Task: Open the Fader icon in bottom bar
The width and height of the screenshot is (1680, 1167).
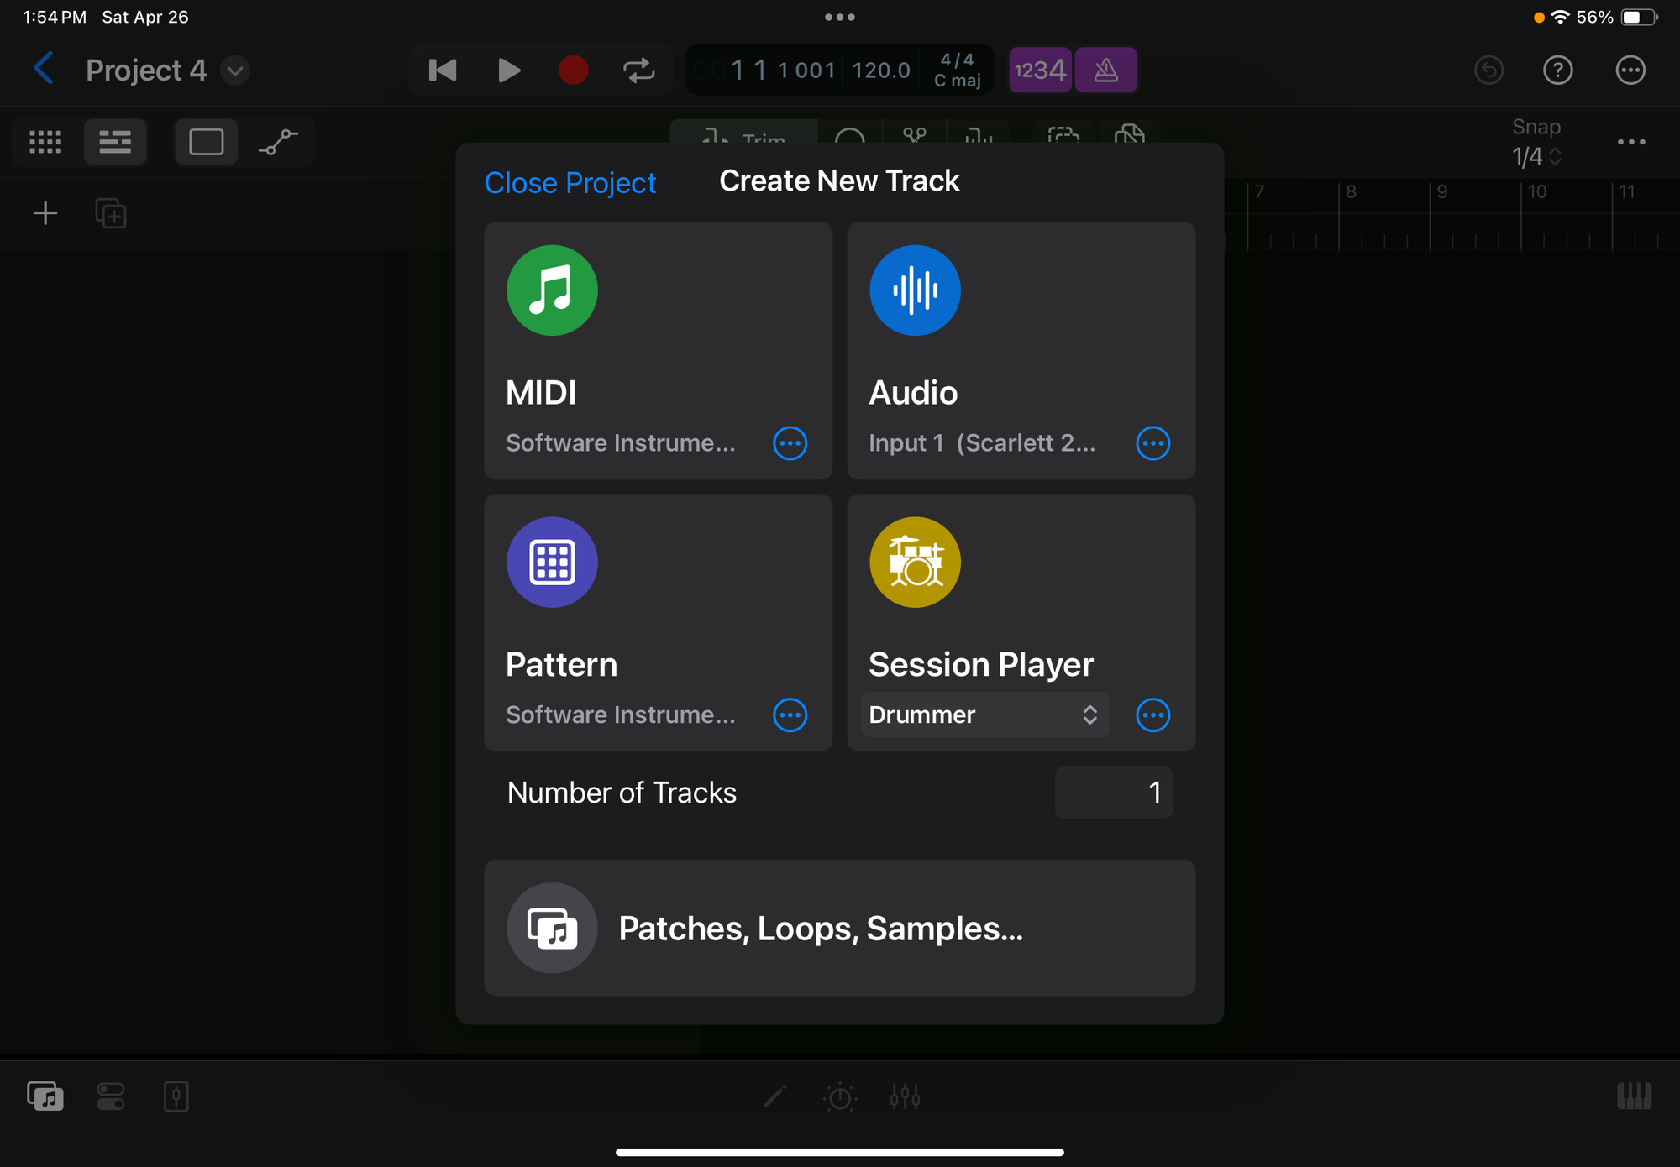Action: pyautogui.click(x=176, y=1096)
